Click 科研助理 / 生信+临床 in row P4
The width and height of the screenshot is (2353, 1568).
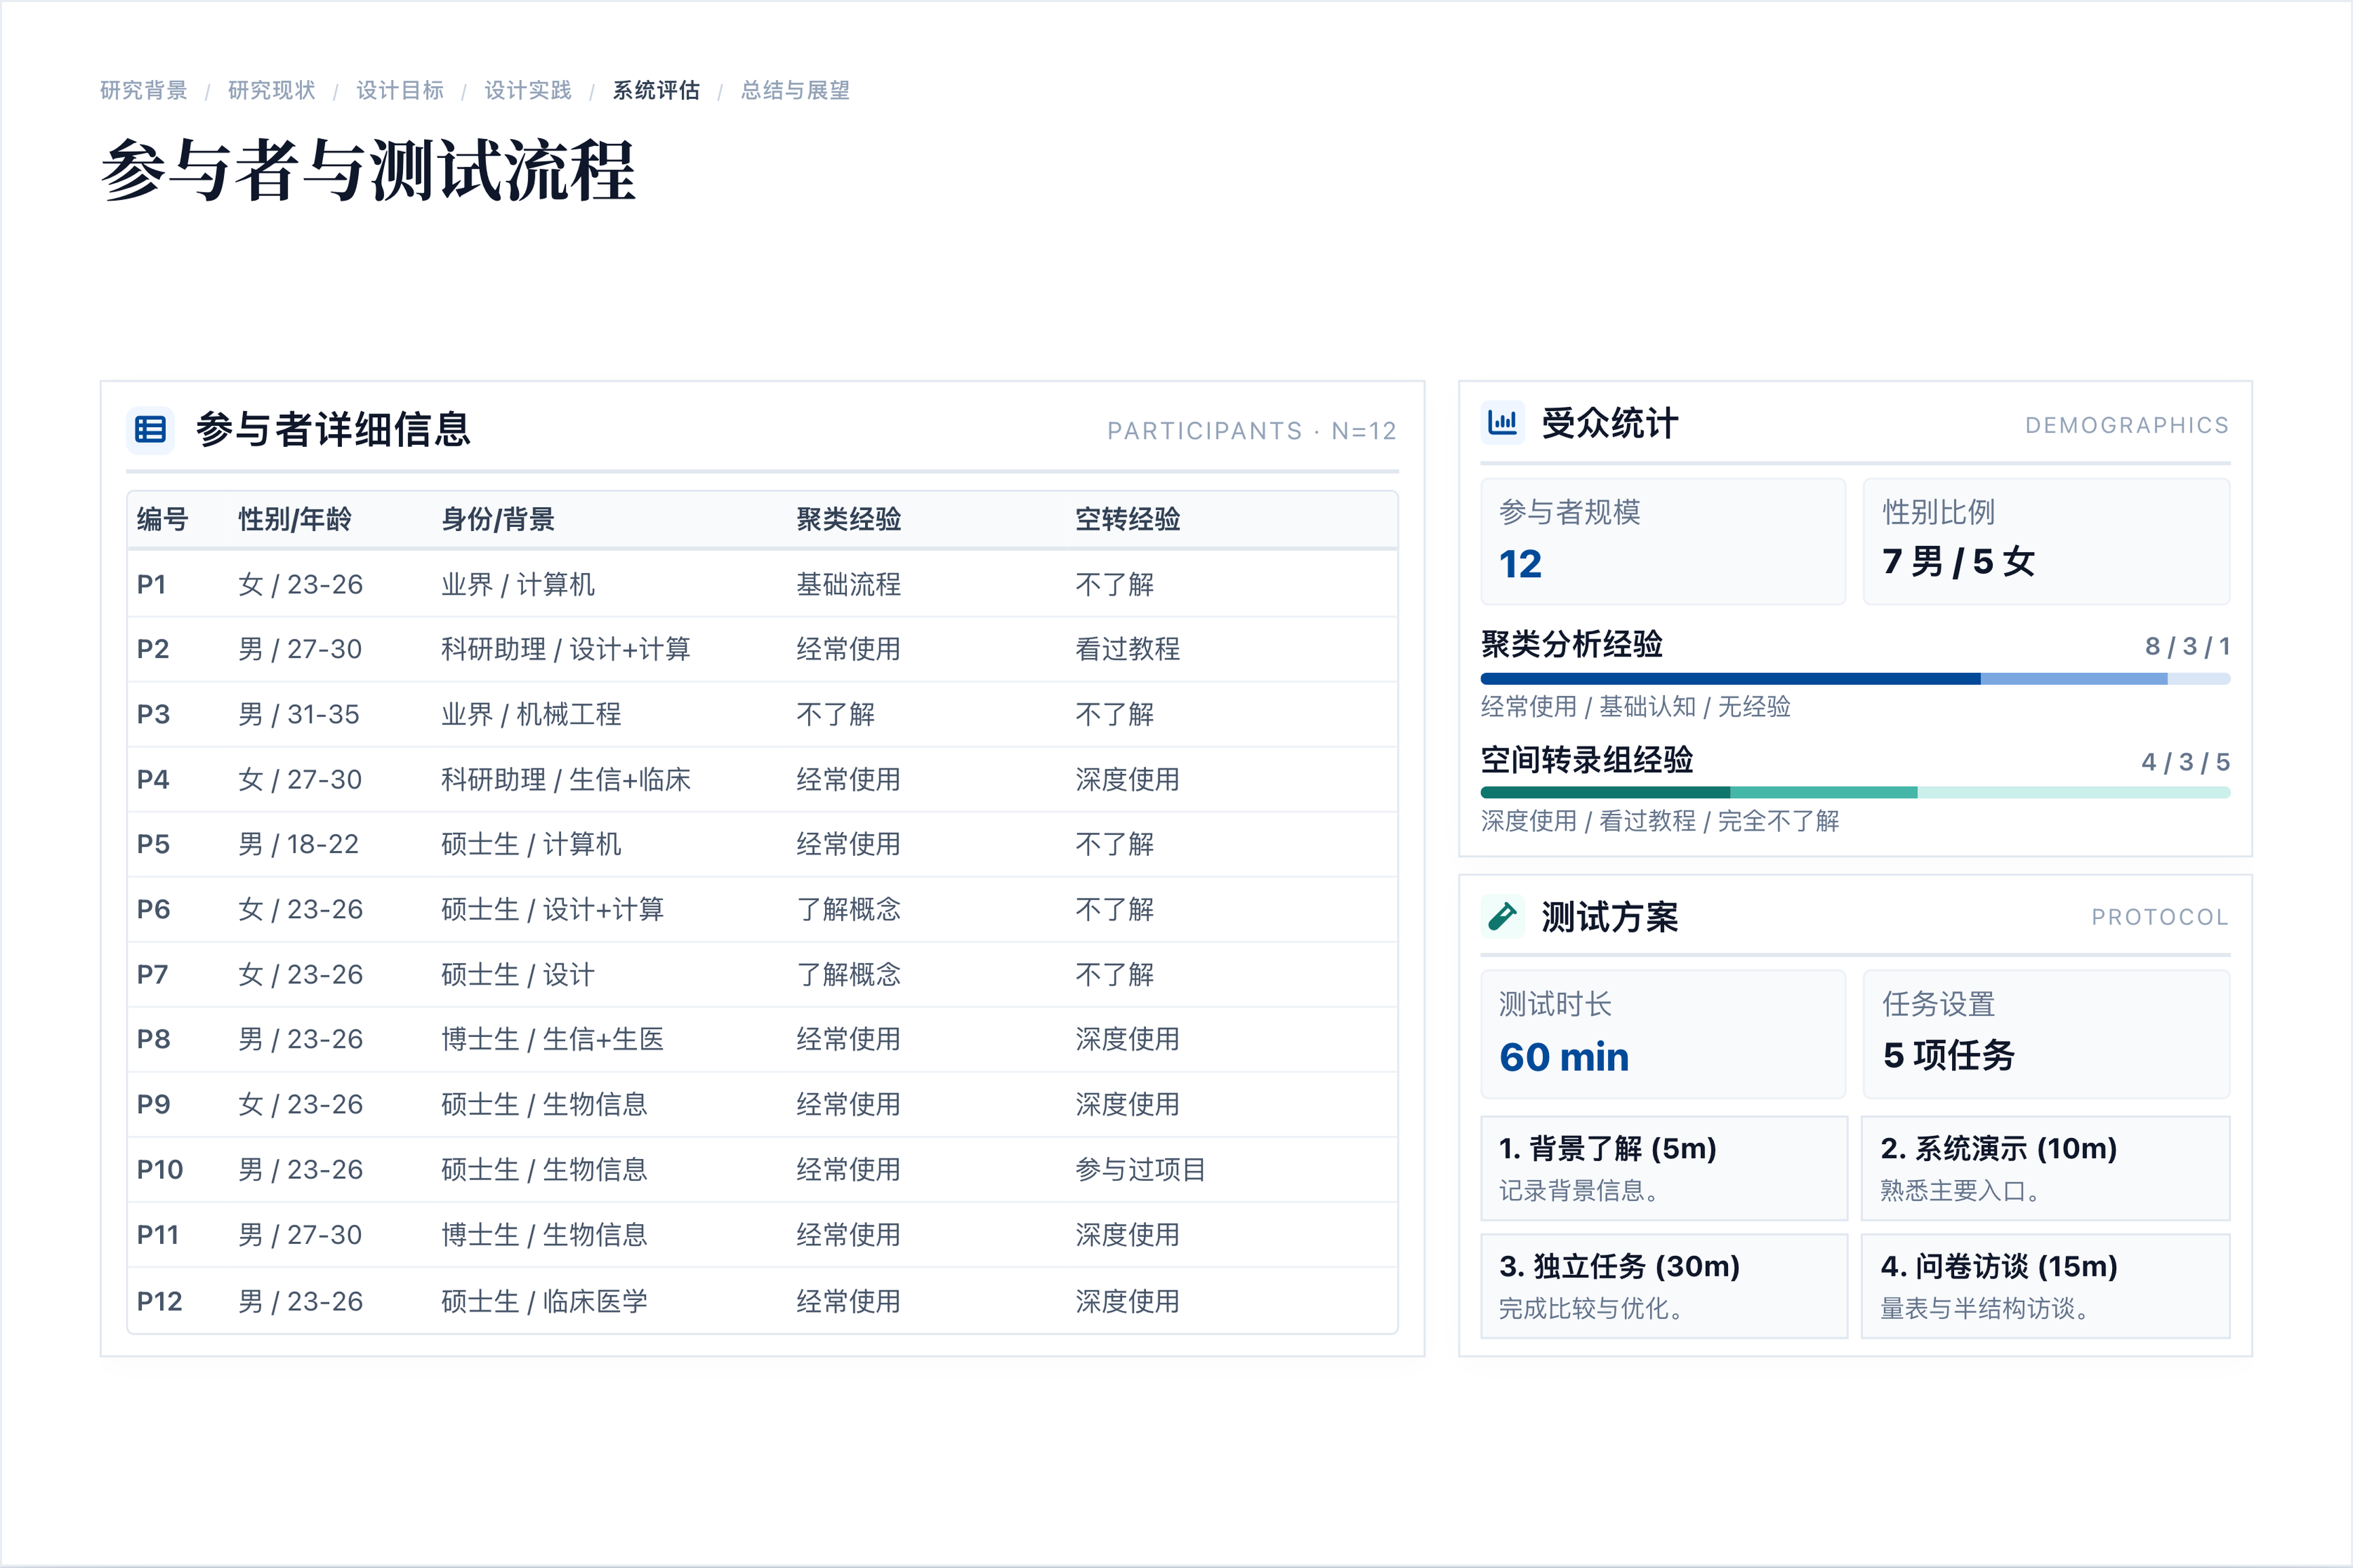point(567,779)
